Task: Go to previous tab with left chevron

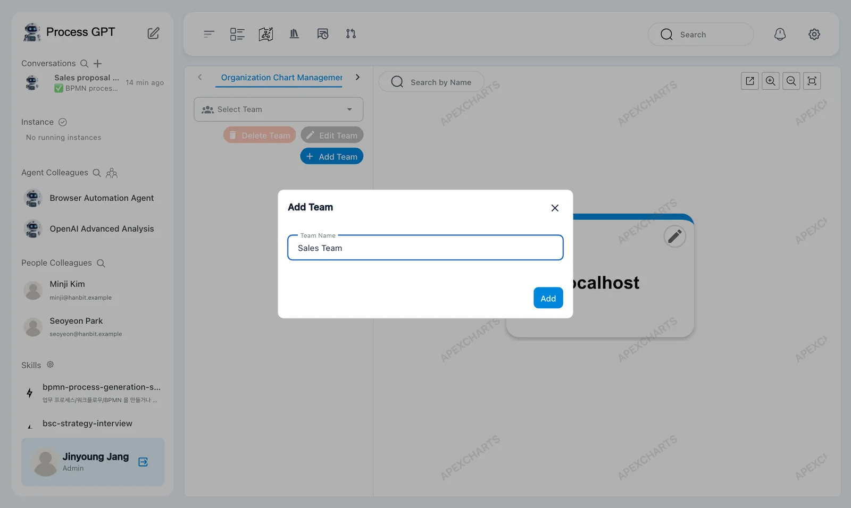Action: point(200,77)
